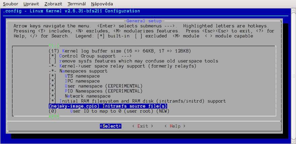Viewport: 296px width, 144px height.
Task: Click the upward scroll indicator ^(-)
Action: 54,45
